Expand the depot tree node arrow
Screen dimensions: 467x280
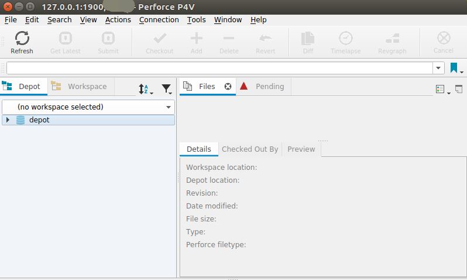pyautogui.click(x=8, y=120)
